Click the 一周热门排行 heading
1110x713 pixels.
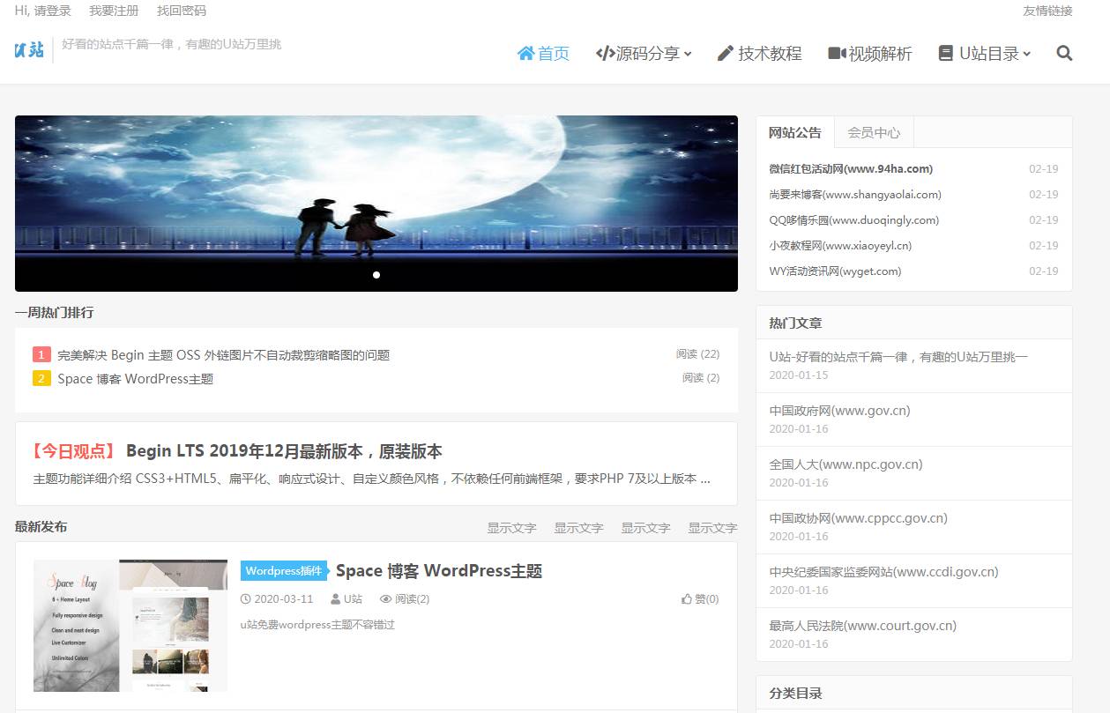pyautogui.click(x=54, y=313)
